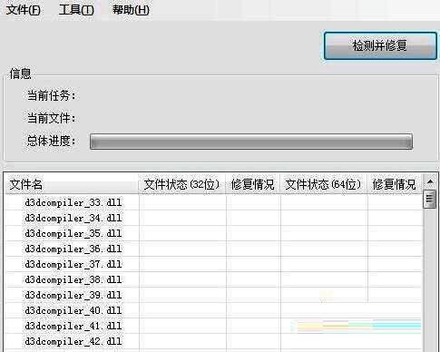Click the 当前任务 label
Viewport: 440px width, 352px height.
(51, 96)
